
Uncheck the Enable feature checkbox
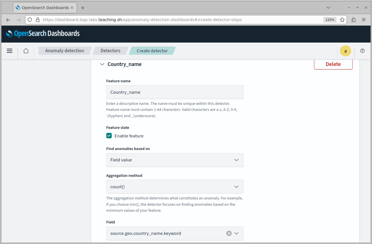tap(109, 136)
